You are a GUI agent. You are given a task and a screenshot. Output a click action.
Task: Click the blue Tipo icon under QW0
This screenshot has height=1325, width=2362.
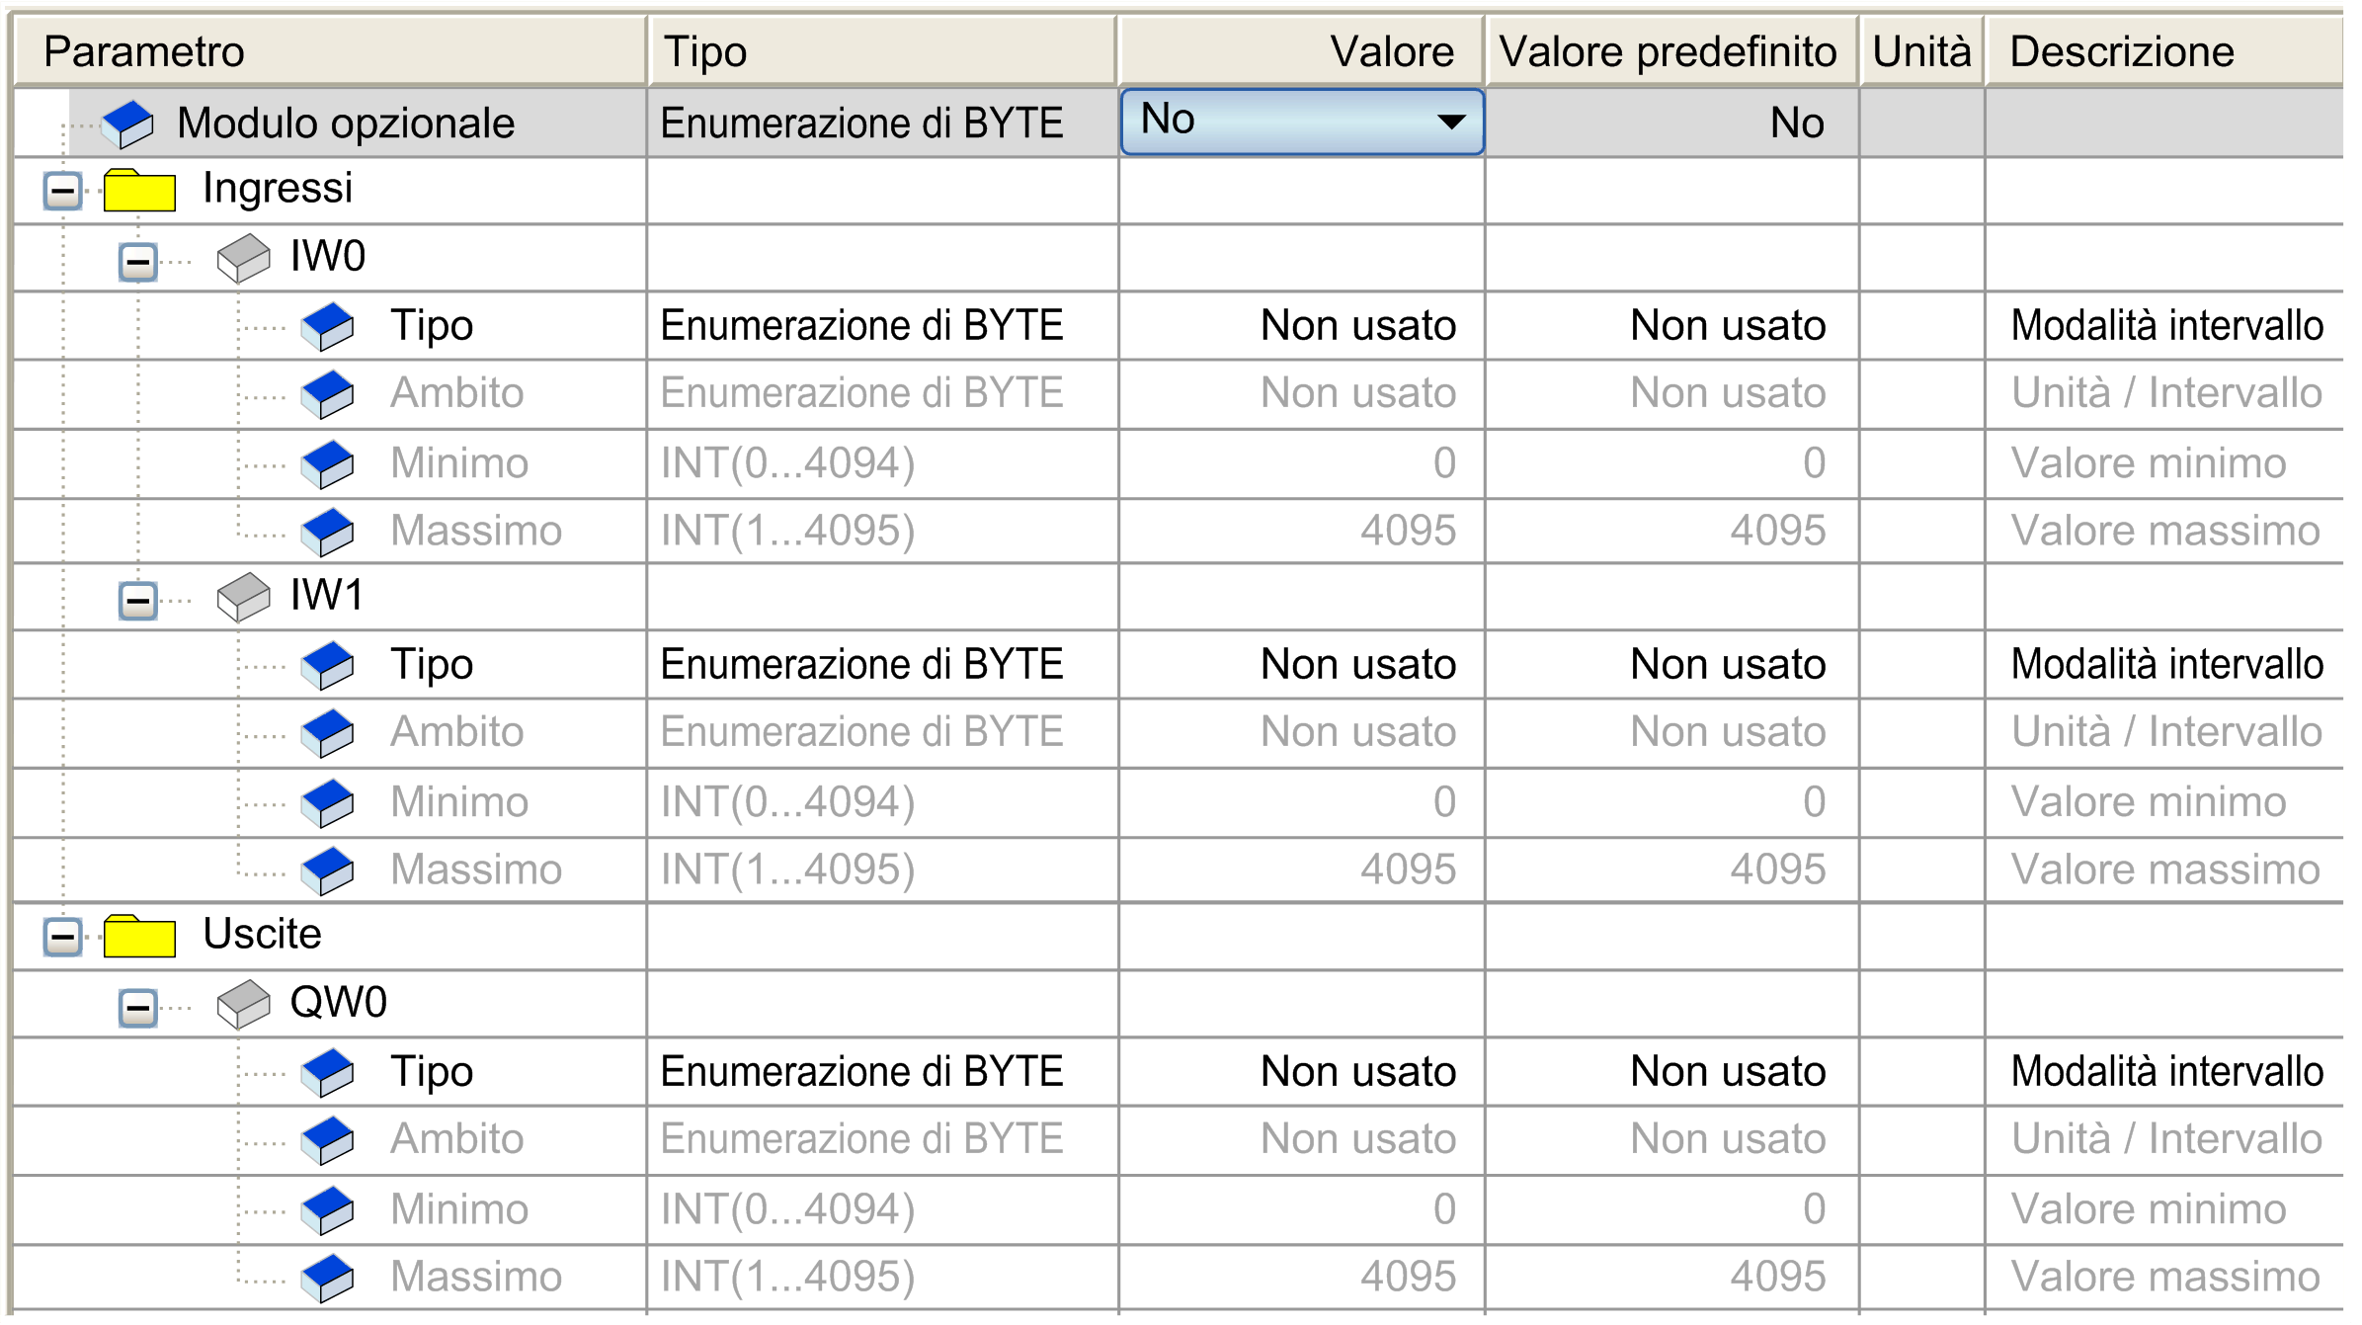328,1072
